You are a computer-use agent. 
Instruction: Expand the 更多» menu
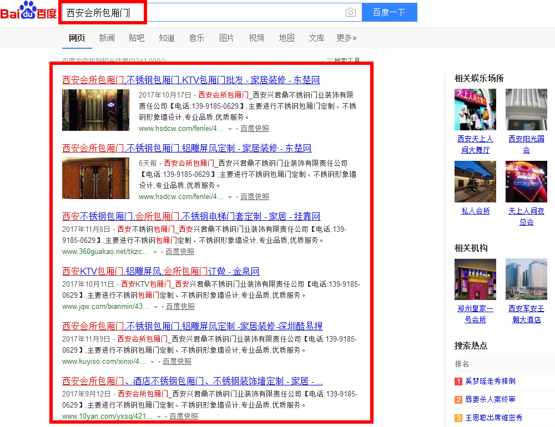(x=346, y=38)
